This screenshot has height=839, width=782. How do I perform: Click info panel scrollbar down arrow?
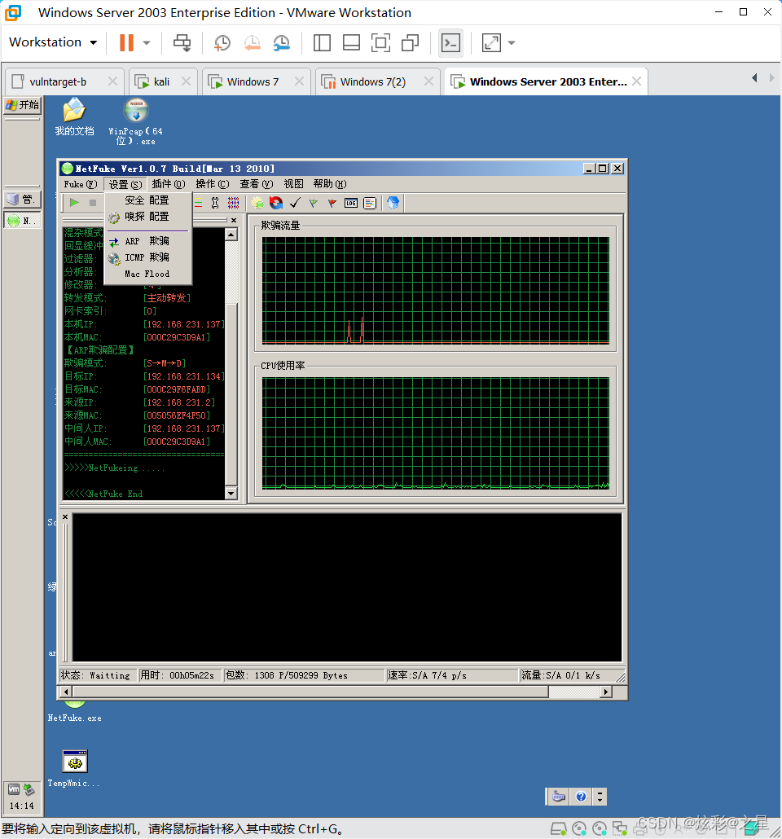point(231,494)
